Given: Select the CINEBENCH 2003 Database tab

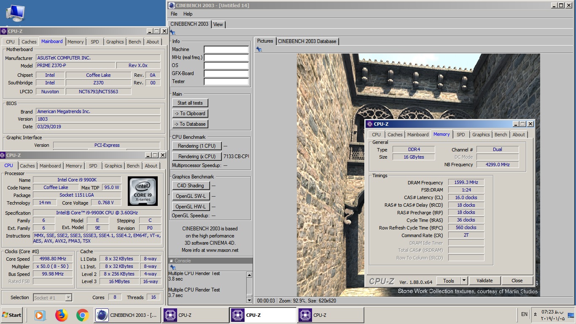Looking at the screenshot, I should click(307, 41).
